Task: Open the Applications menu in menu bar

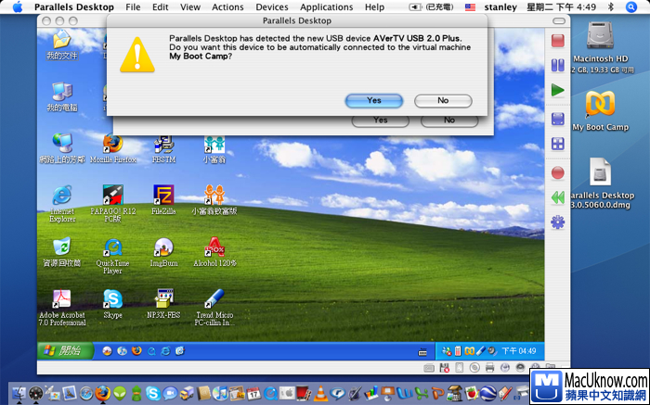Action: tap(326, 6)
